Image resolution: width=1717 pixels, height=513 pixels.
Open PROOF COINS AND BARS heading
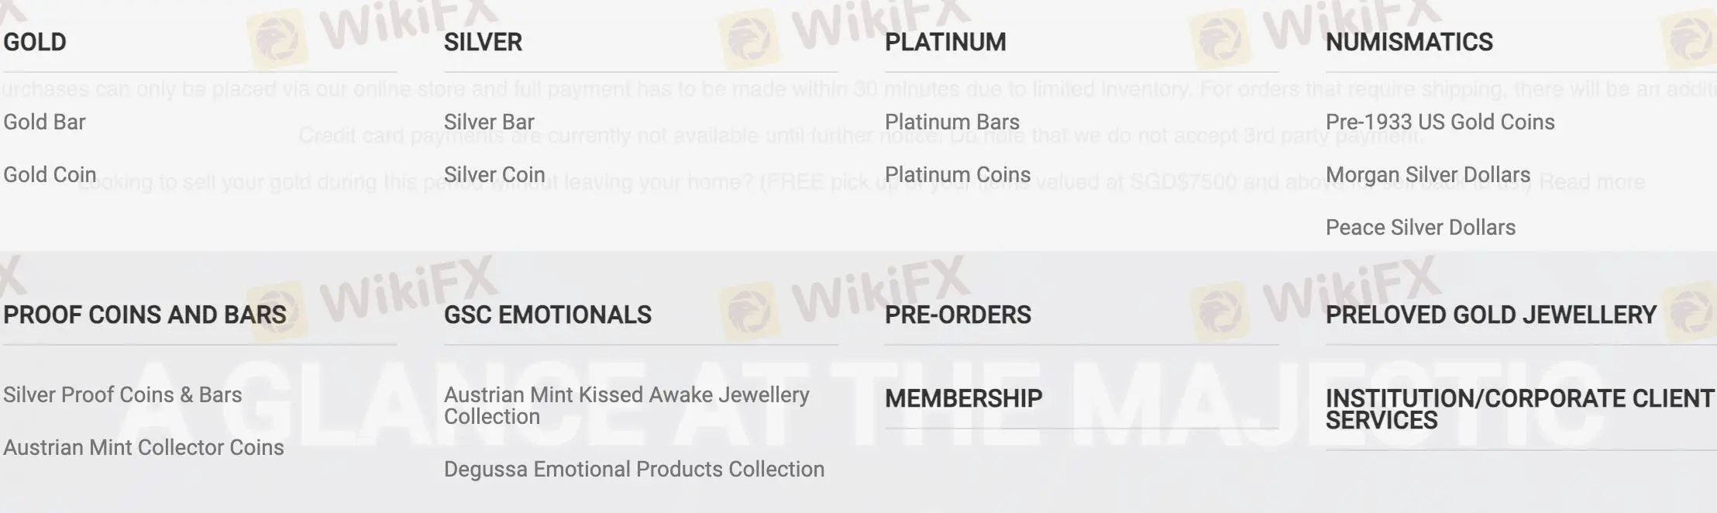pyautogui.click(x=145, y=315)
